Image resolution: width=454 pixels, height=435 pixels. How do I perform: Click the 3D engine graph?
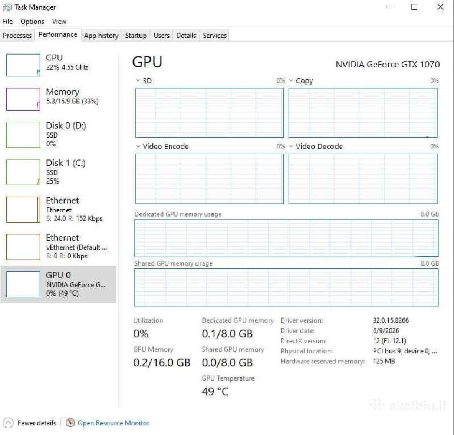pyautogui.click(x=209, y=113)
